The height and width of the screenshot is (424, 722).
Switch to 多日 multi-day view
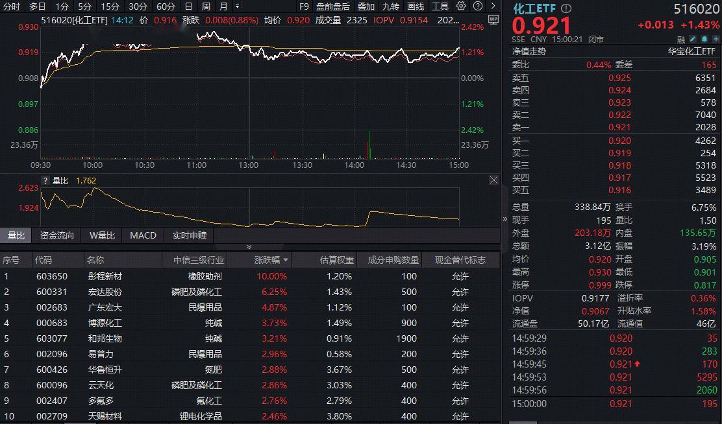pos(37,6)
